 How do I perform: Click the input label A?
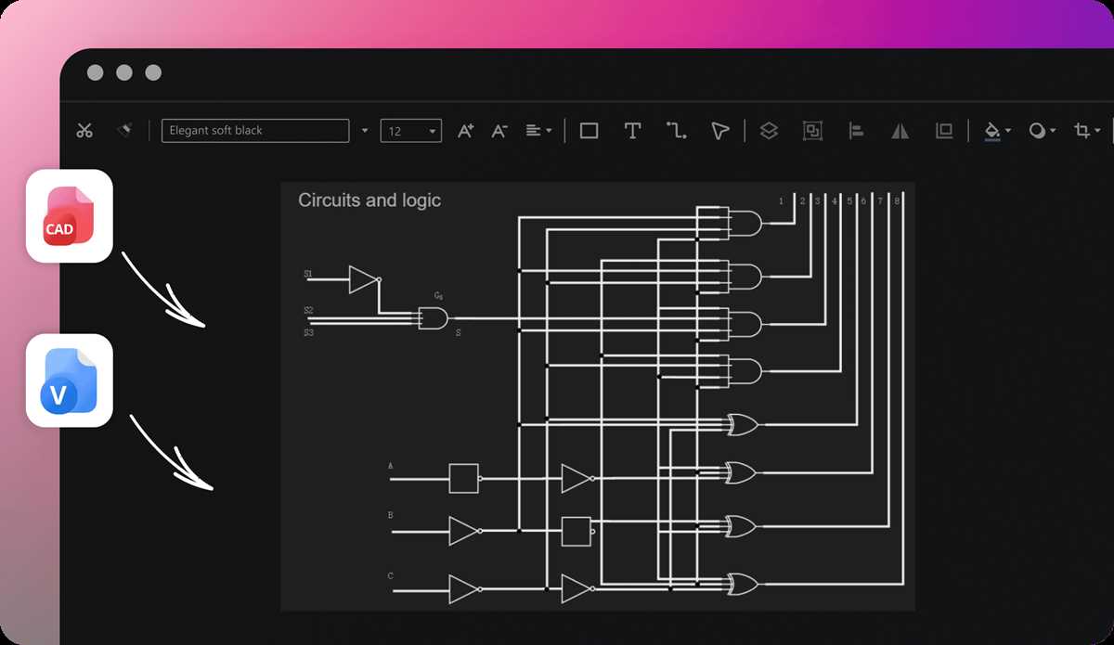(x=391, y=466)
